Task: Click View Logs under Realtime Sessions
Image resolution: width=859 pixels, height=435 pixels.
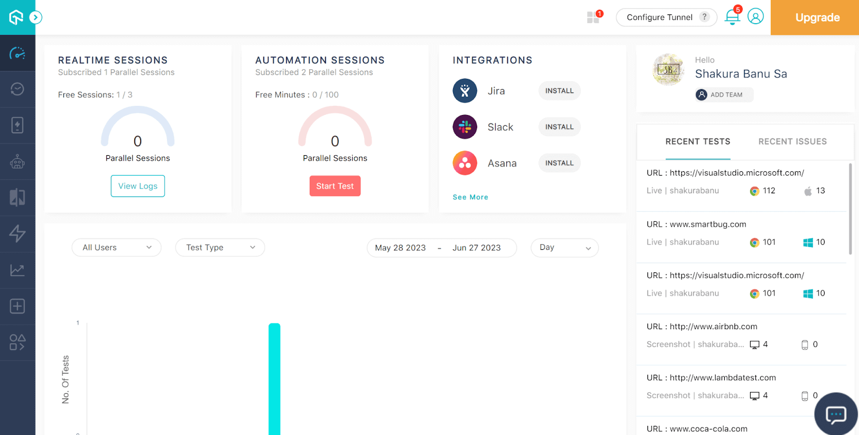Action: click(x=138, y=186)
